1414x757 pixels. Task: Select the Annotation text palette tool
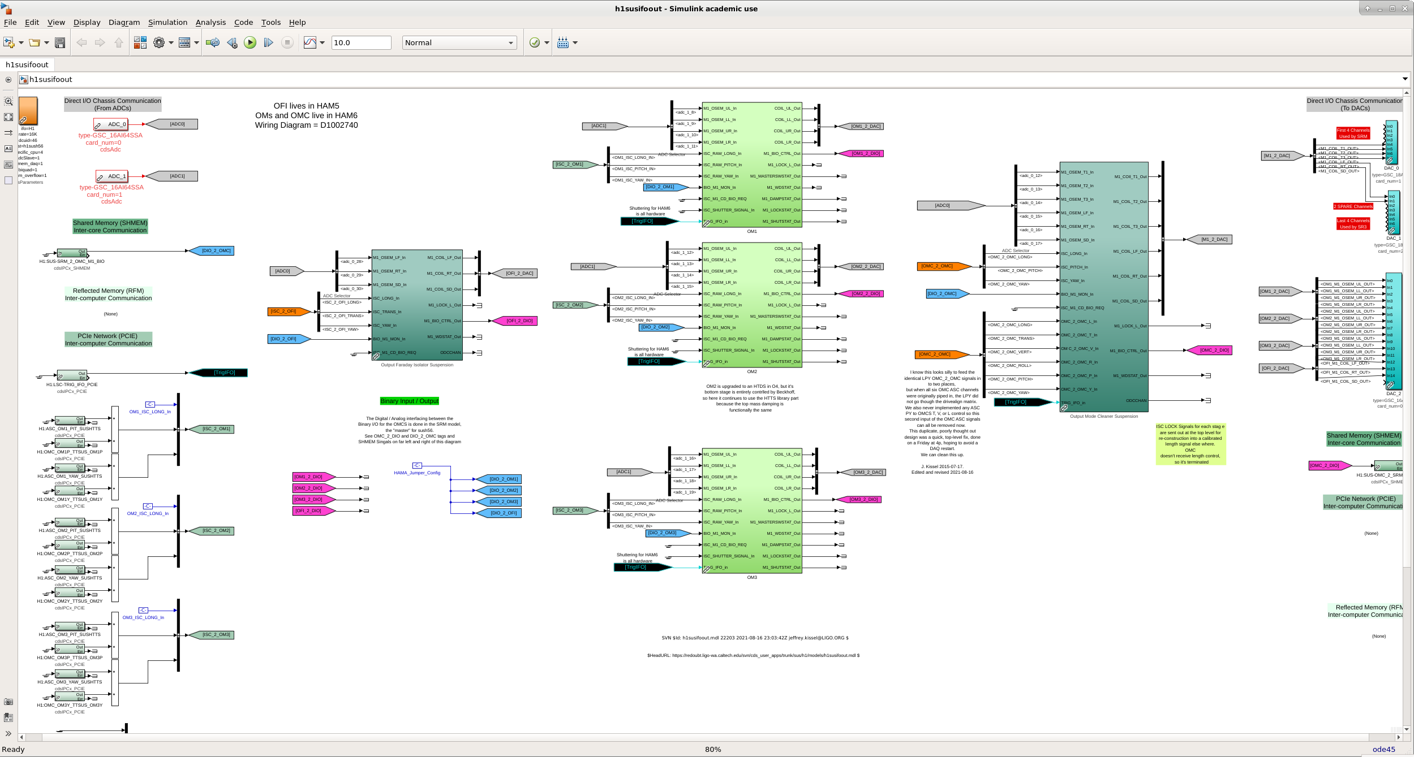tap(8, 149)
